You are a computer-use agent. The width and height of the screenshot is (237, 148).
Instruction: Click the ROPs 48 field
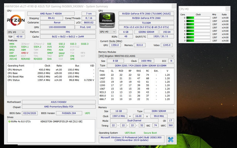point(126,36)
